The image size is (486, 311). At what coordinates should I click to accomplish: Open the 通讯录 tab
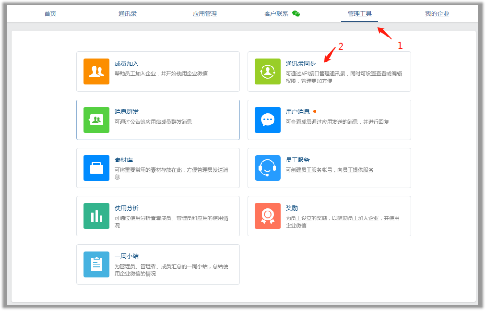click(128, 13)
